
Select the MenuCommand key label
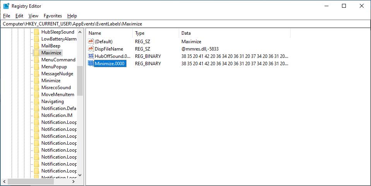point(58,60)
